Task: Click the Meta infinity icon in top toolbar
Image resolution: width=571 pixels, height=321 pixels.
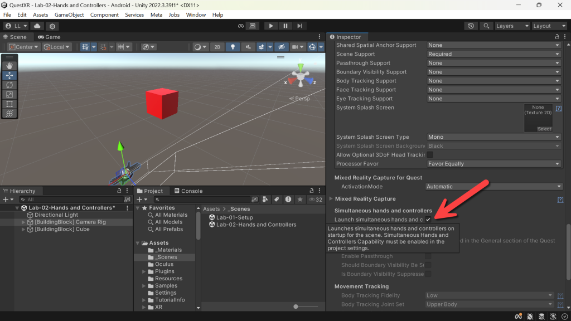Action: coord(241,26)
